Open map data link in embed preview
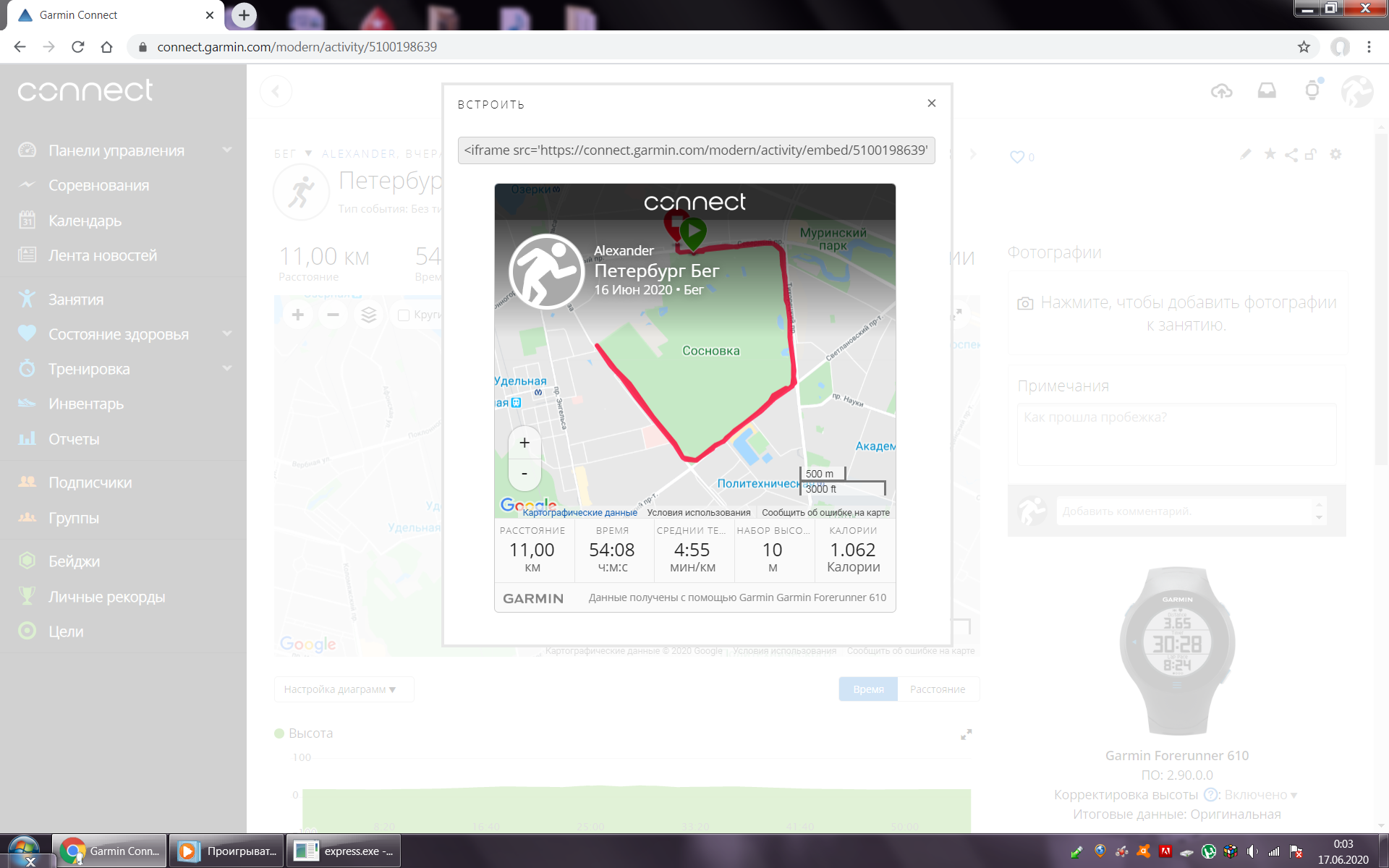Image resolution: width=1389 pixels, height=868 pixels. 579,513
